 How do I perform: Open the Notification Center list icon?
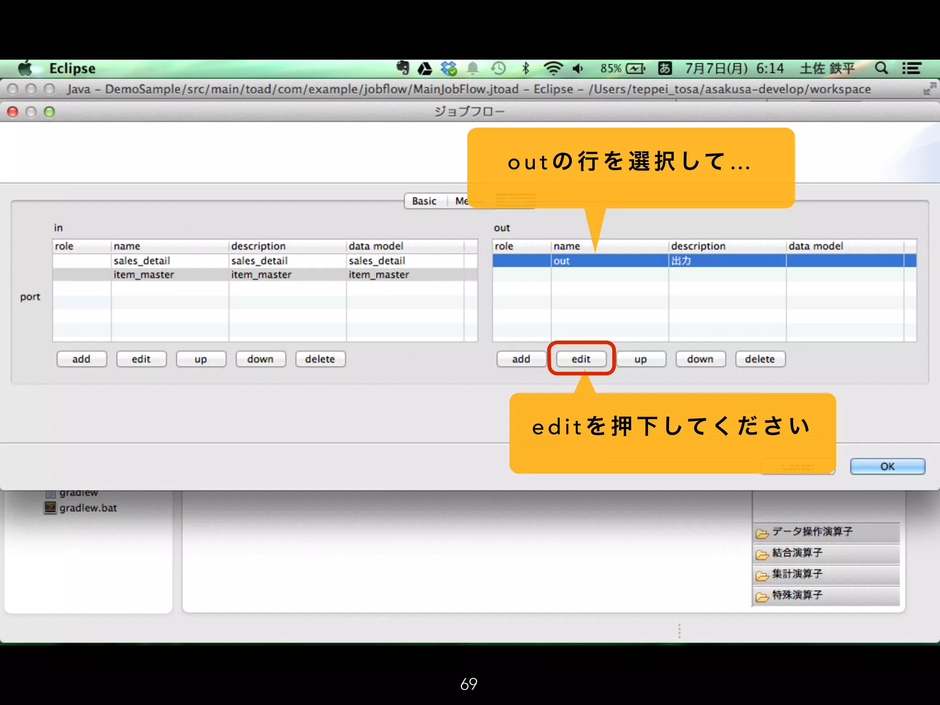pos(912,68)
